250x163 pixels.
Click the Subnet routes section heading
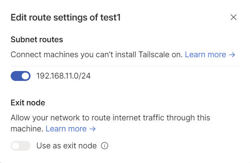[x=37, y=39]
